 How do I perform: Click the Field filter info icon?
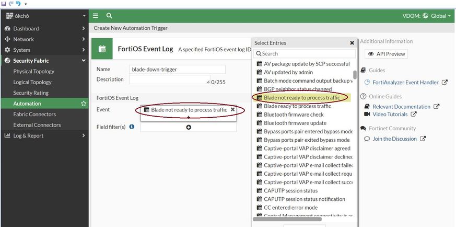pos(132,127)
